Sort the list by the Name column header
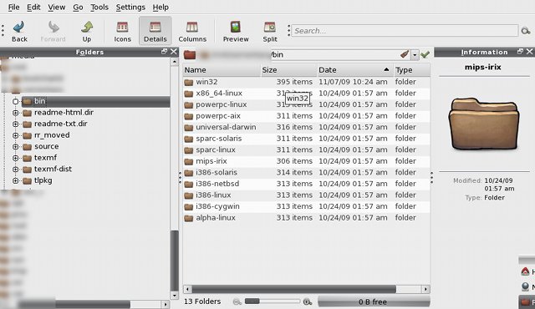 click(222, 70)
